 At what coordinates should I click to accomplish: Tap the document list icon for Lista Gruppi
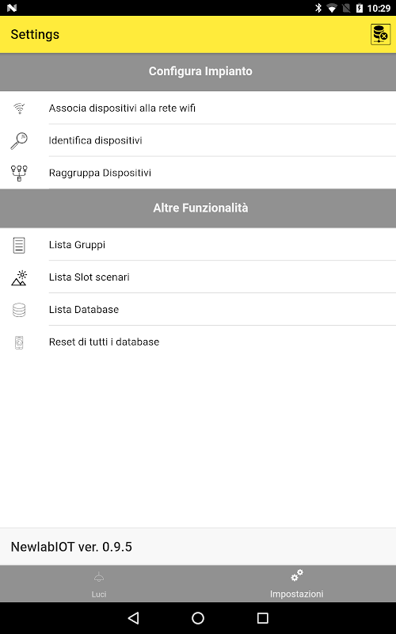click(19, 245)
